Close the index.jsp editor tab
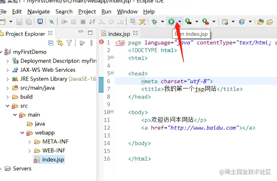Screen dimensions: 277x181 [135, 33]
